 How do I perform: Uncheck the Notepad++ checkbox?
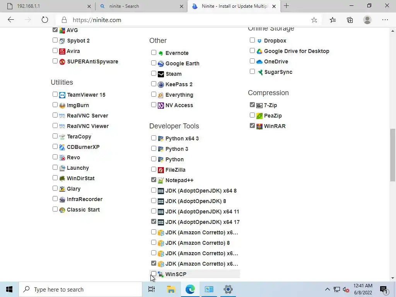click(154, 179)
